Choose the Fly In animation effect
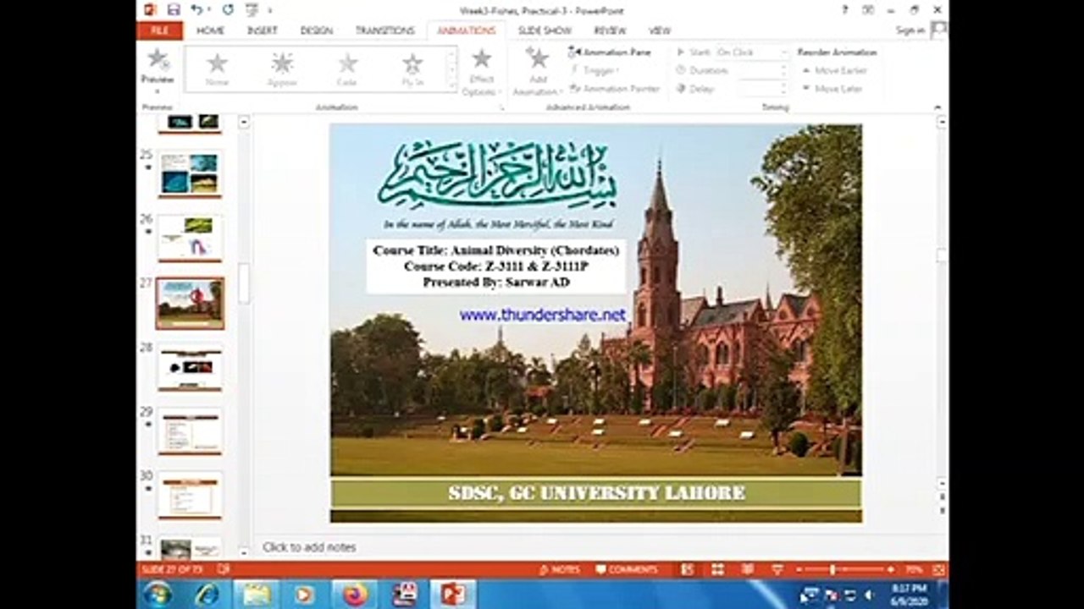 pos(412,69)
